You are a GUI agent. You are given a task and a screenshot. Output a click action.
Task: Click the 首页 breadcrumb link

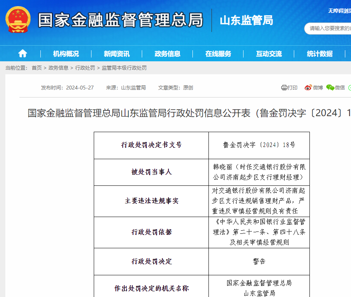pyautogui.click(x=37, y=68)
